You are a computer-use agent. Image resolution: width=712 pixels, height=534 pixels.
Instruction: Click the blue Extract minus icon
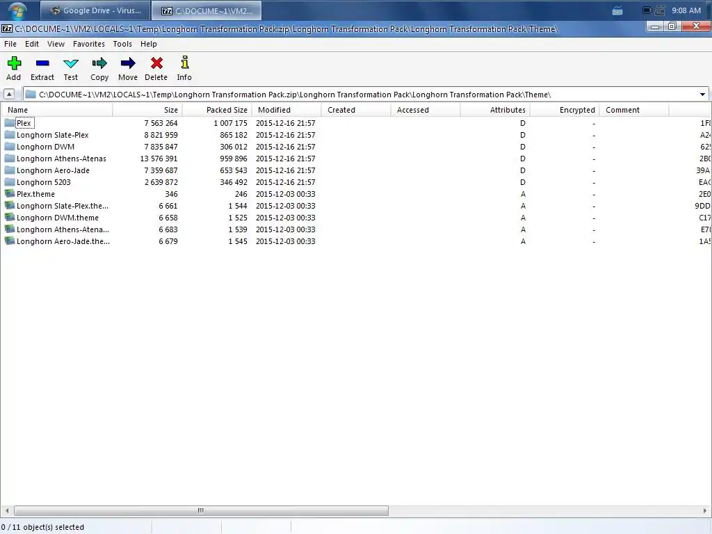(x=42, y=63)
